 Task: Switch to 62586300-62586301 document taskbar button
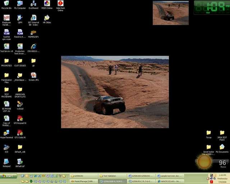141,176
